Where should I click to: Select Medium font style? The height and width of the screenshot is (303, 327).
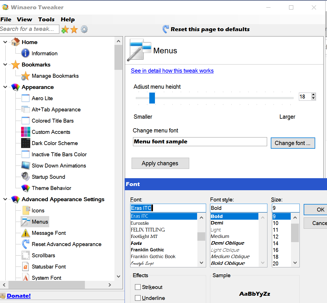[220, 237]
